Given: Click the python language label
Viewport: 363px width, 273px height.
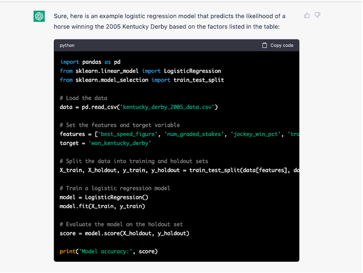Looking at the screenshot, I should tap(67, 45).
